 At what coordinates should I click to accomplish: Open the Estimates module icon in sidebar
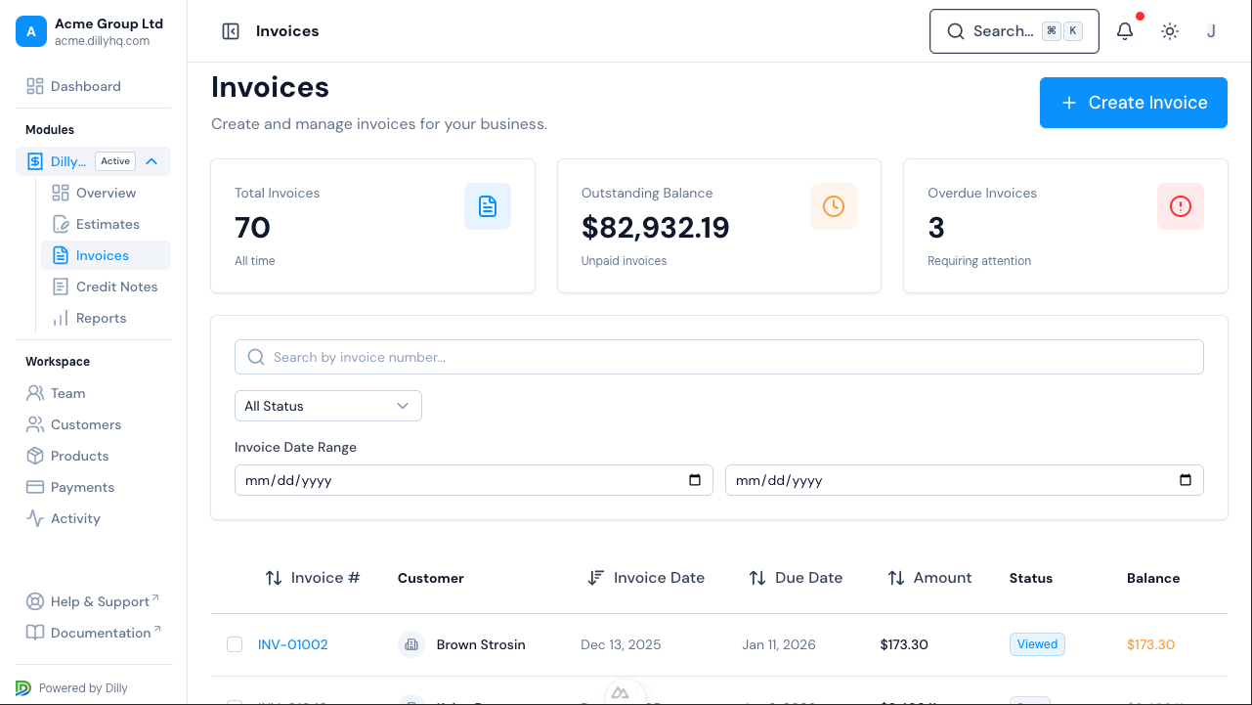pos(60,224)
